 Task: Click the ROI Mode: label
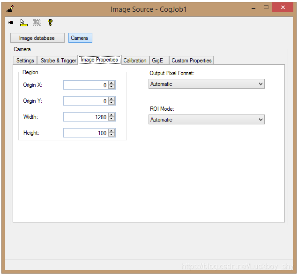[162, 109]
